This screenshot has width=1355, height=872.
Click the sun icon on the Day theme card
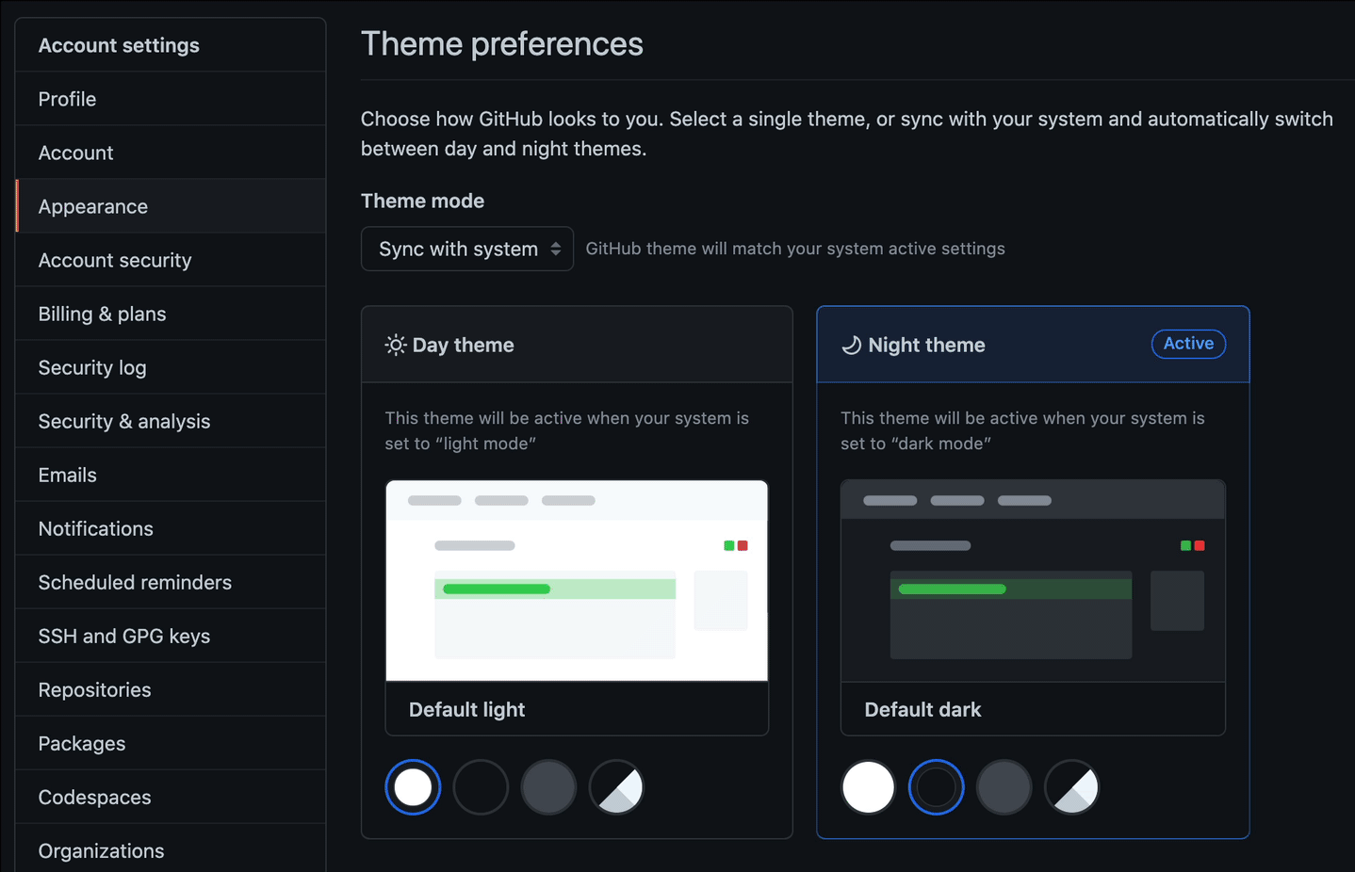[x=395, y=345]
